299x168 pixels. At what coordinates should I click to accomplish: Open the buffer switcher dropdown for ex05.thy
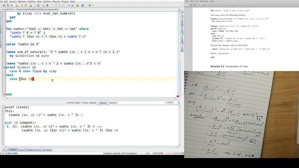tap(179, 9)
